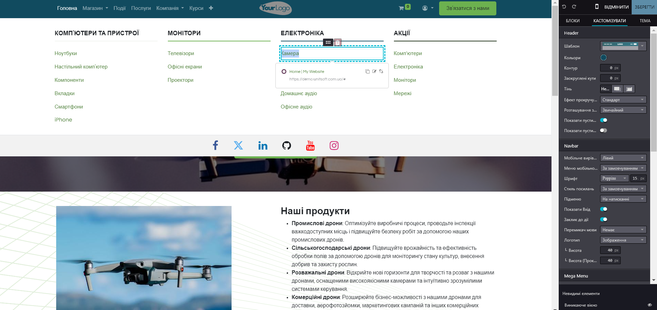
Task: Click the plus icon next to Курси
Action: 211,8
